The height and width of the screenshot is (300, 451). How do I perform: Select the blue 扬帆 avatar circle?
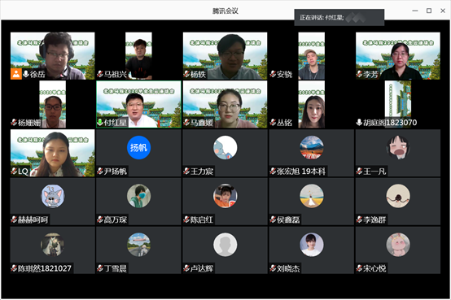click(139, 147)
